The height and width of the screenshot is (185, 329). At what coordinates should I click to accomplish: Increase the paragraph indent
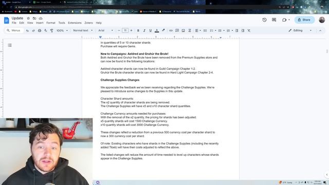tap(243, 31)
